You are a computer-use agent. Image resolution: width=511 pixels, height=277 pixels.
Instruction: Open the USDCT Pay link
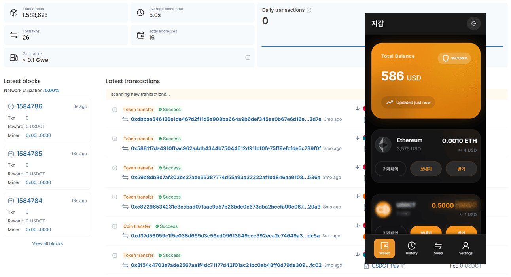pos(385,266)
